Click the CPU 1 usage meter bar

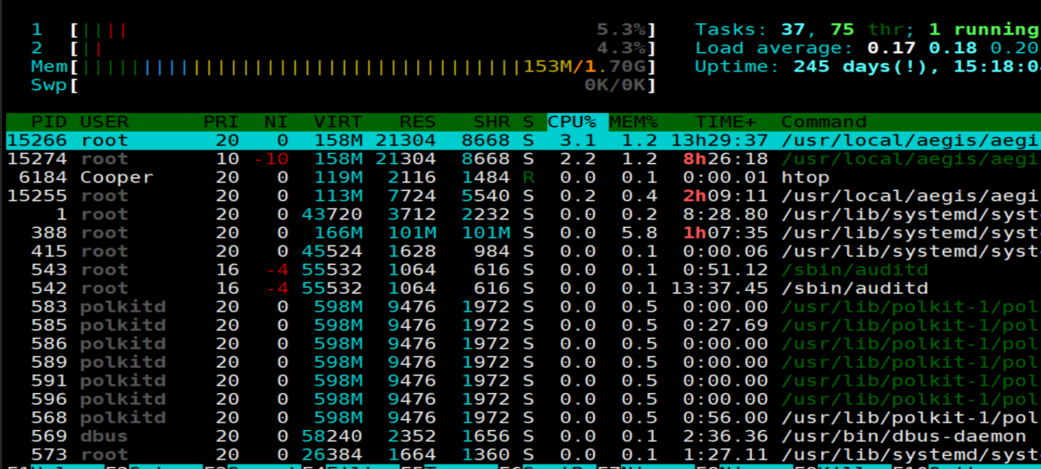click(363, 30)
